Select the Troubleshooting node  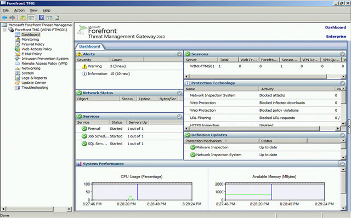click(35, 88)
